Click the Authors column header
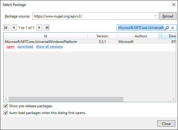Screen dimensions: 178x130 (141, 36)
